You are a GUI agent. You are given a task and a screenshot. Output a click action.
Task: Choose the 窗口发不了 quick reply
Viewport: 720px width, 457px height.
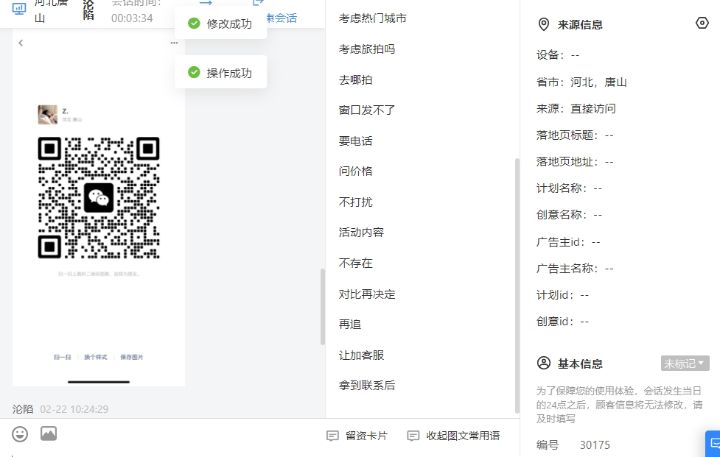point(367,110)
